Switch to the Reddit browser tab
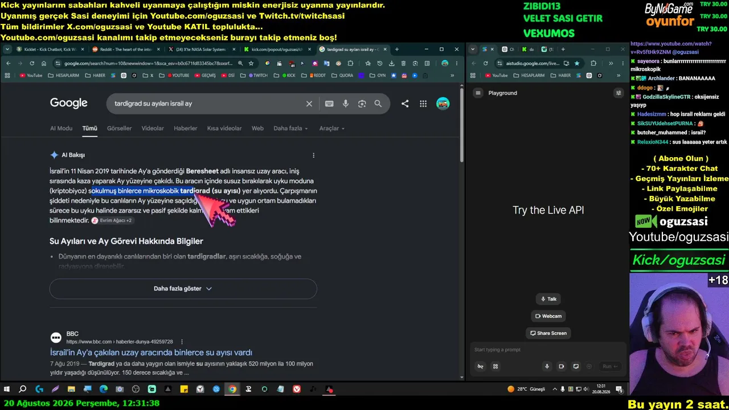This screenshot has width=729, height=410. click(126, 50)
